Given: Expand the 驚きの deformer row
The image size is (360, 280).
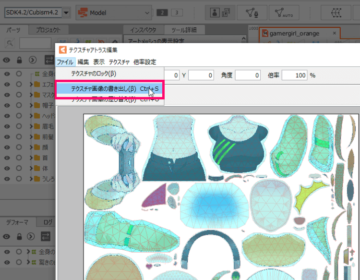Looking at the screenshot, I should coord(28,262).
